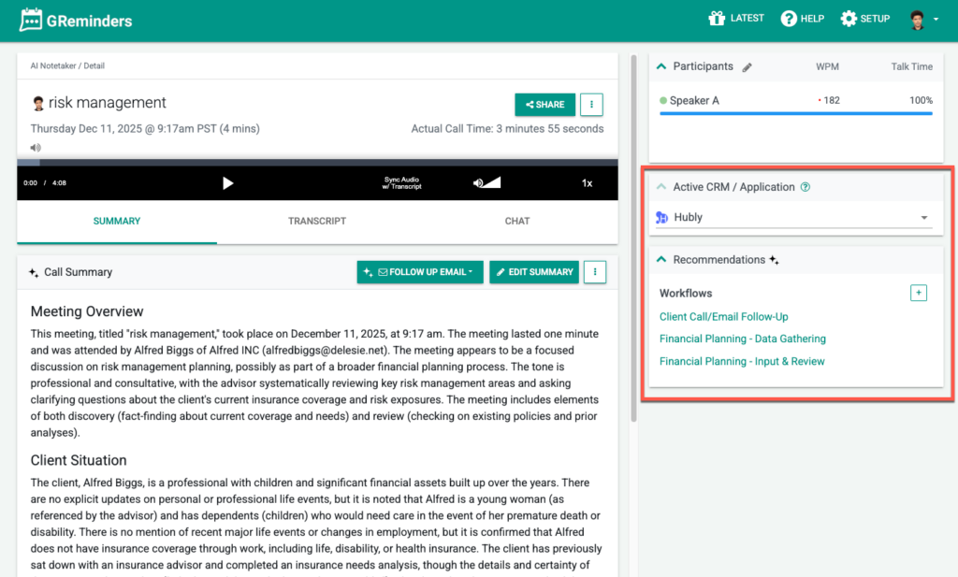The height and width of the screenshot is (577, 958).
Task: Open the Follow Up Email dropdown
Action: click(x=420, y=272)
